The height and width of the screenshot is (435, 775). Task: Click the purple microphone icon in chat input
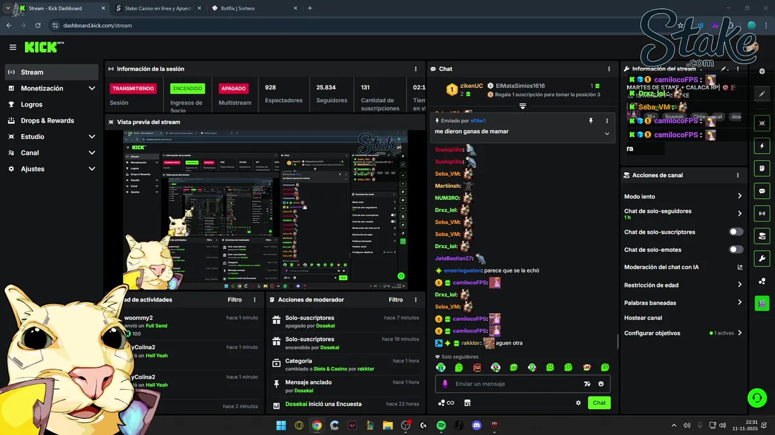coord(445,384)
